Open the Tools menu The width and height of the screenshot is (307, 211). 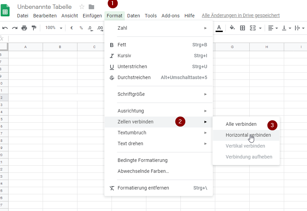151,16
